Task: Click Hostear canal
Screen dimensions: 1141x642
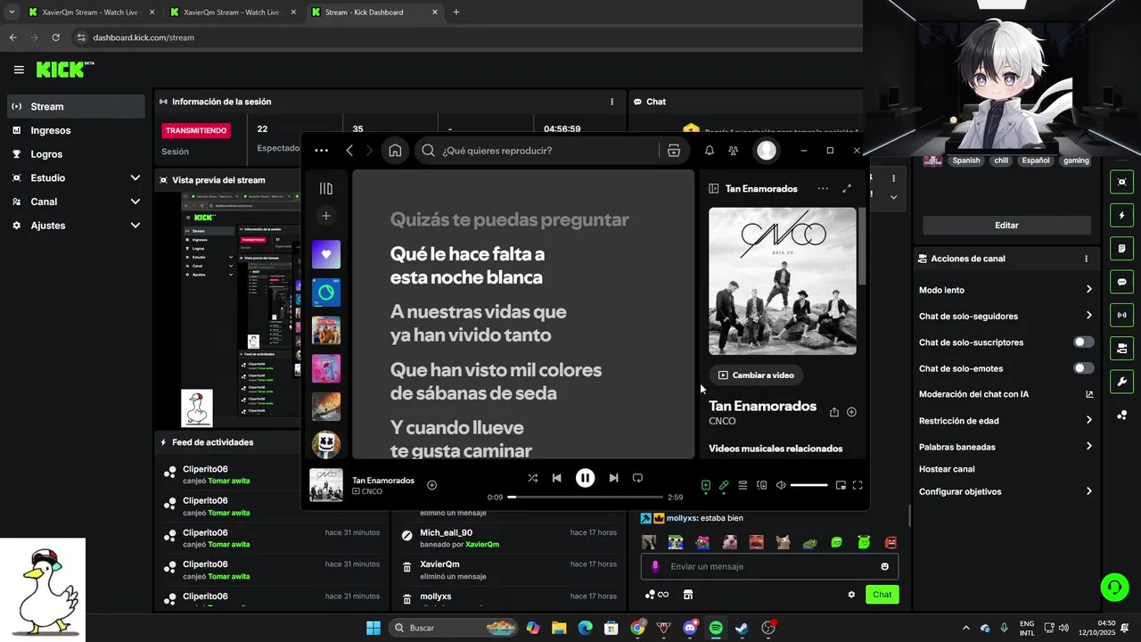Action: [x=947, y=469]
